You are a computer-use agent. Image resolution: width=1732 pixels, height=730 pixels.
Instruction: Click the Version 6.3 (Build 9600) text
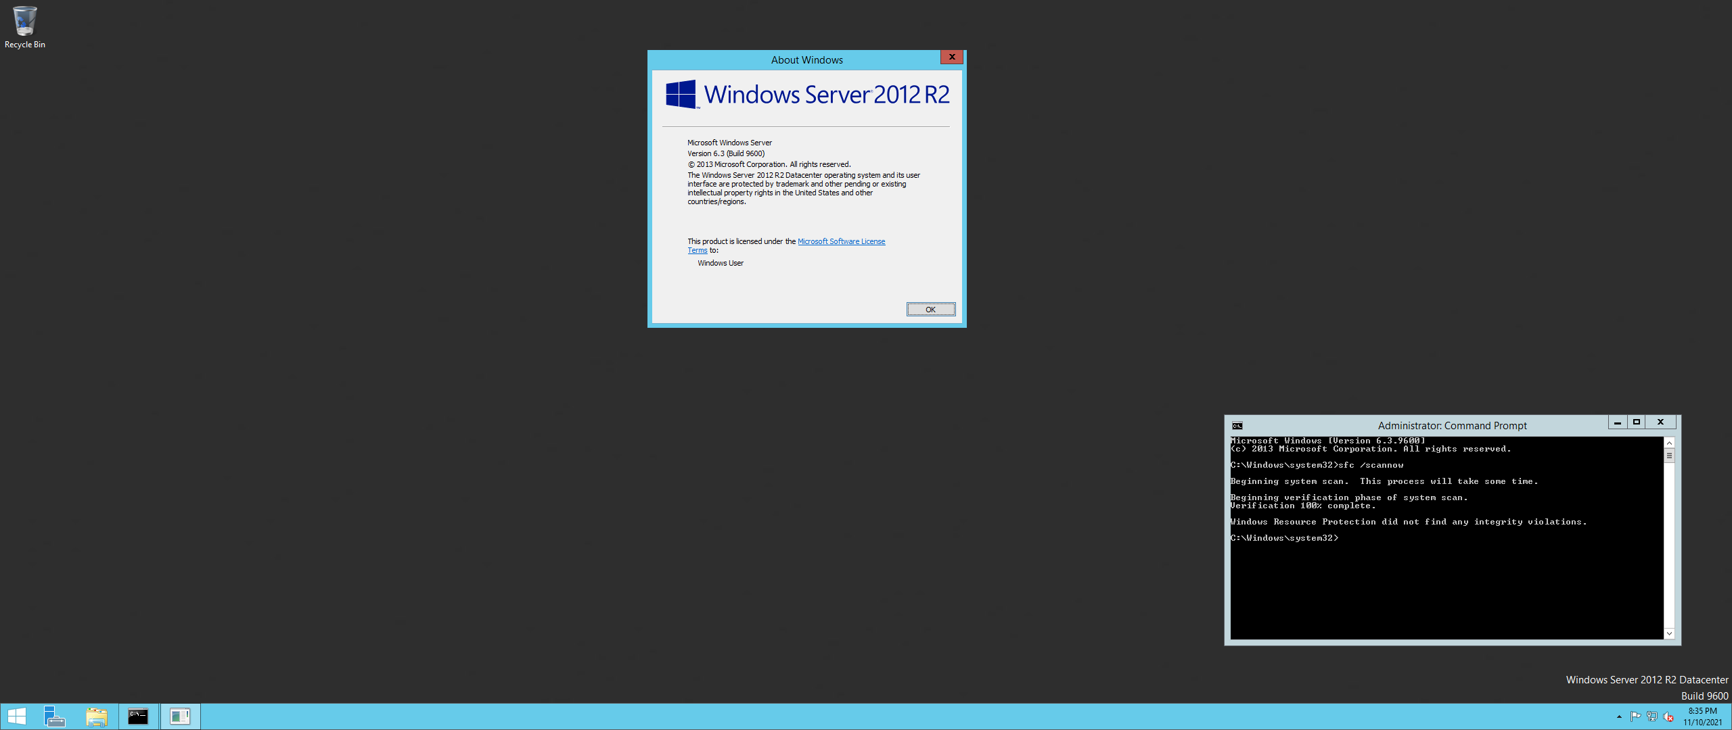tap(726, 153)
